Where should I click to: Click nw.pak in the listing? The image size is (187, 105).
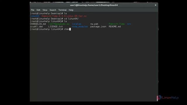(94, 24)
